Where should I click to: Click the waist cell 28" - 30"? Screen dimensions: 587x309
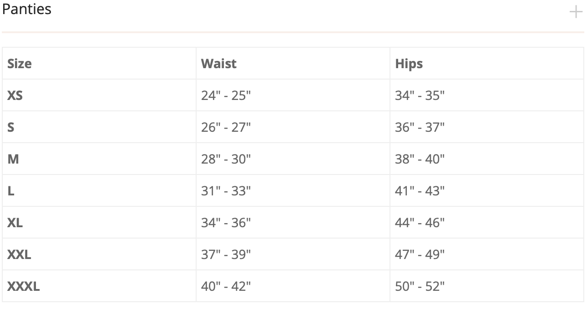[x=226, y=159]
